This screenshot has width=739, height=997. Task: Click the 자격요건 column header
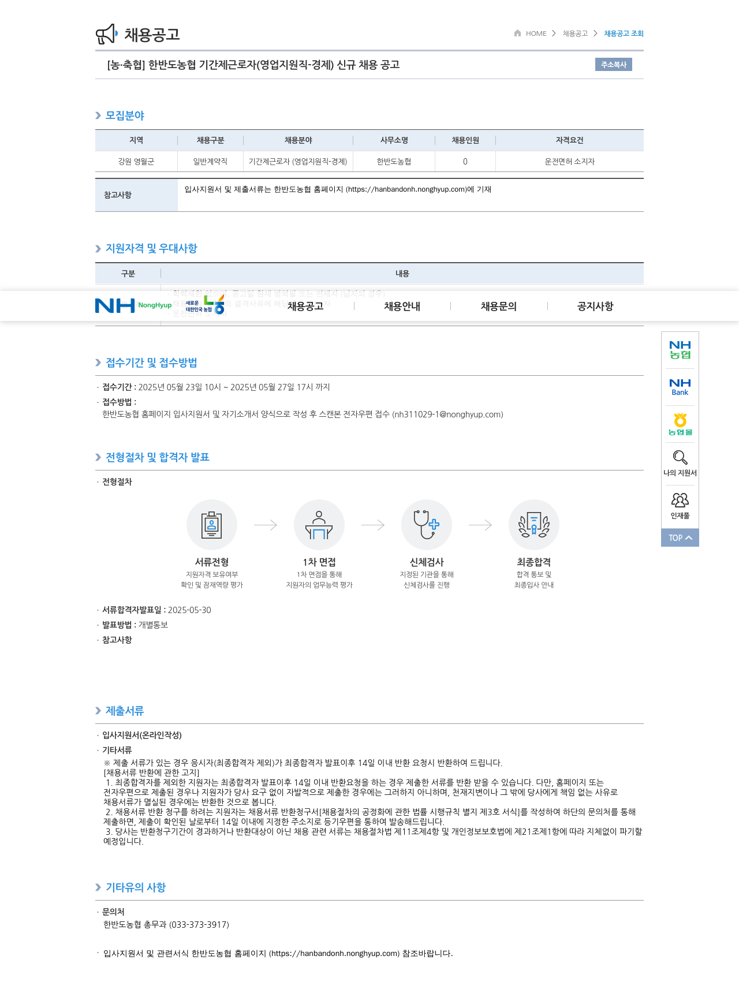(569, 140)
